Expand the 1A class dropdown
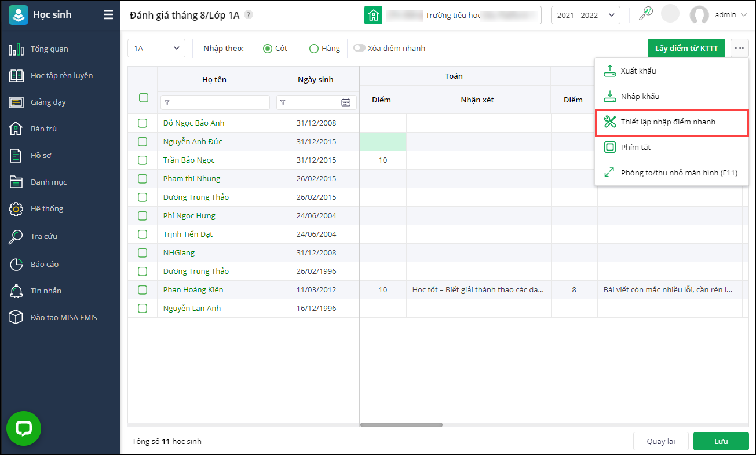 [x=156, y=49]
